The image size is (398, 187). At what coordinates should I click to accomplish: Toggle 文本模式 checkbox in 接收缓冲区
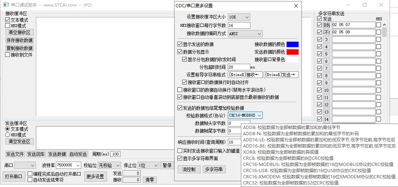[7, 20]
